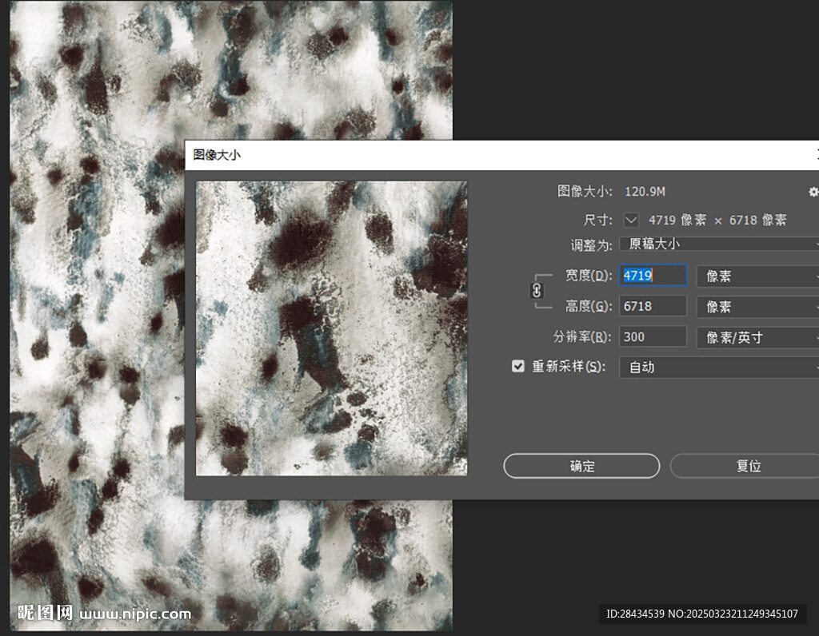Click the gear settings icon in dialog

813,192
